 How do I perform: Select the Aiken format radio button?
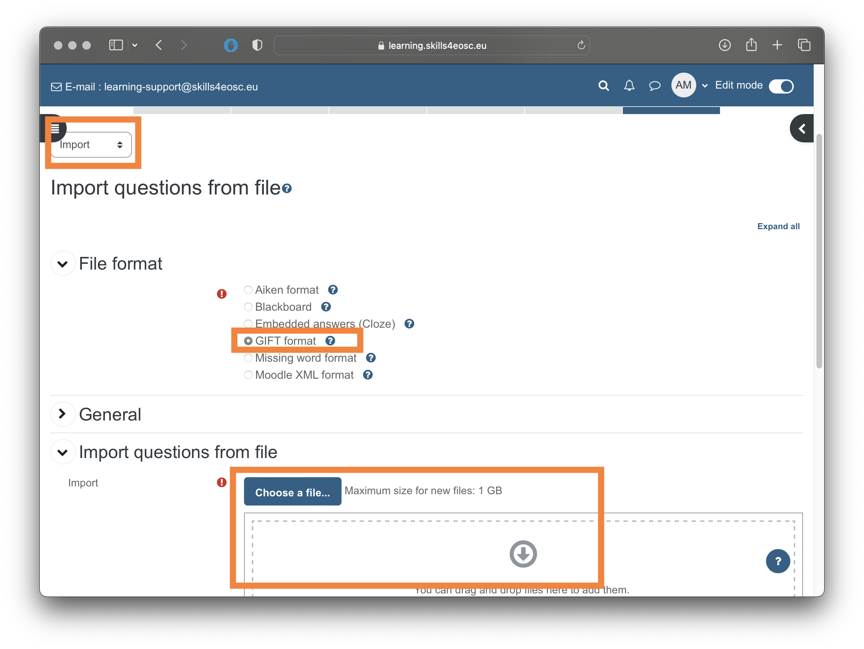click(x=248, y=290)
